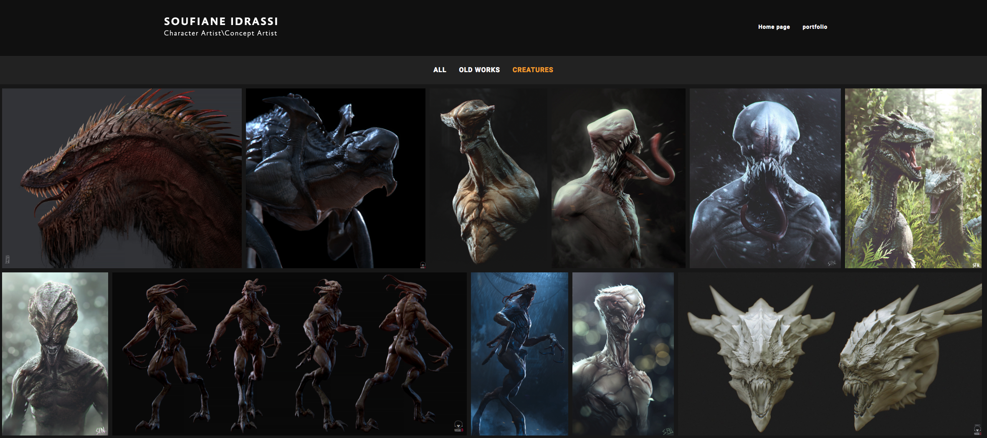Screen dimensions: 987x438
Task: Go to the Home page link
Action: pyautogui.click(x=774, y=27)
